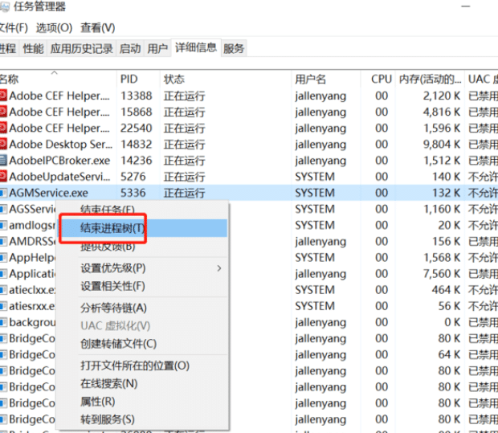Select the AdobeIPCBroker.exe row name
The height and width of the screenshot is (433, 498).
tap(59, 161)
